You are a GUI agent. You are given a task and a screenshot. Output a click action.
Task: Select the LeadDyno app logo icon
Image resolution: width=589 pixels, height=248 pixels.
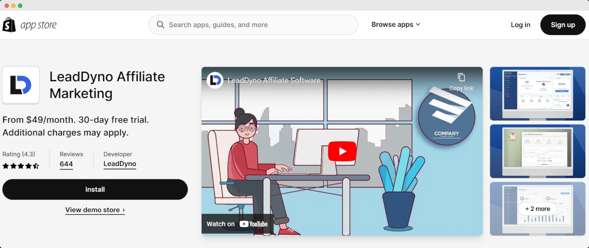tap(21, 85)
